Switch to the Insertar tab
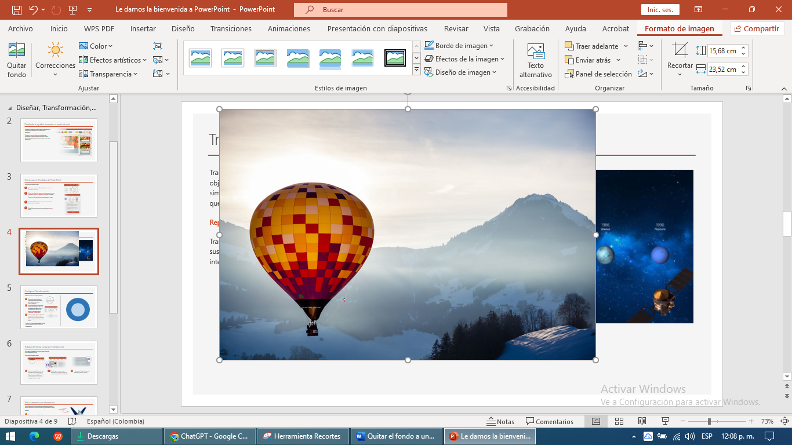This screenshot has height=445, width=792. [143, 28]
